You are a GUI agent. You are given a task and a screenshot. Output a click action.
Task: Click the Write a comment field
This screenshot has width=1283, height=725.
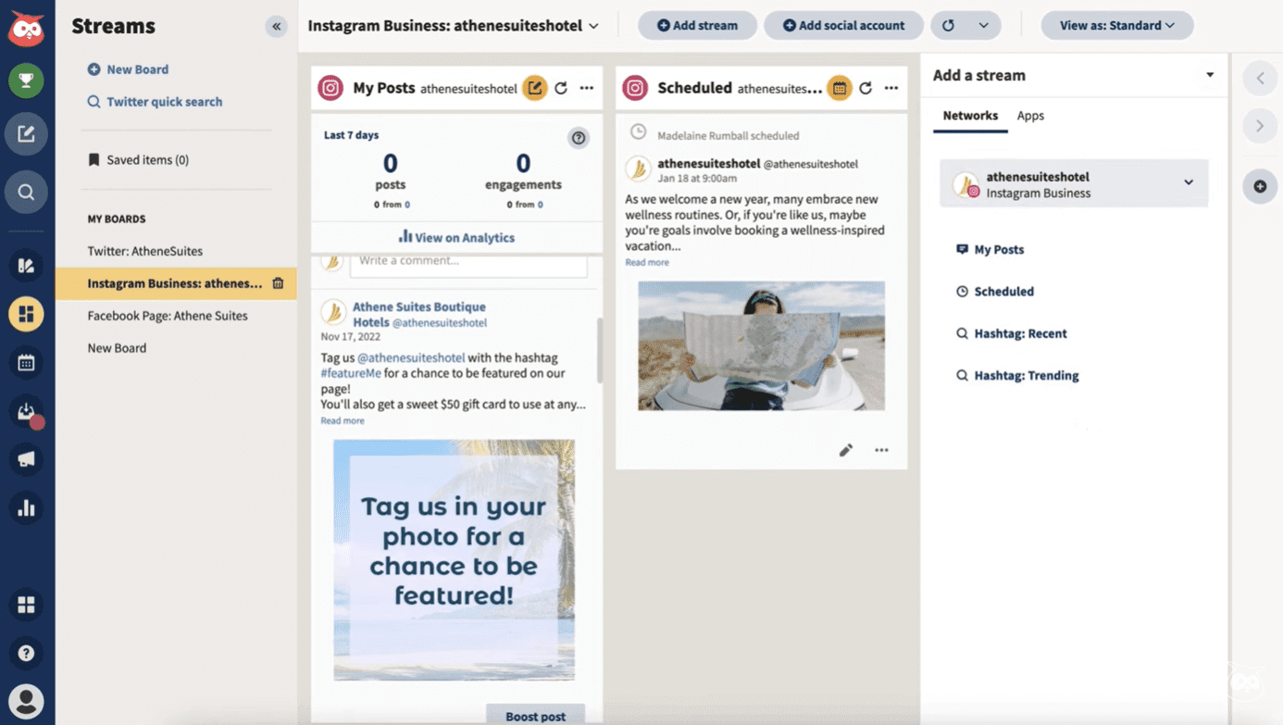pos(468,262)
